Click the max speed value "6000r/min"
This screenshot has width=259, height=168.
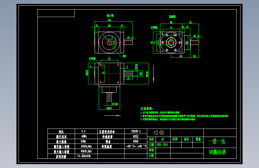pyautogui.click(x=86, y=151)
